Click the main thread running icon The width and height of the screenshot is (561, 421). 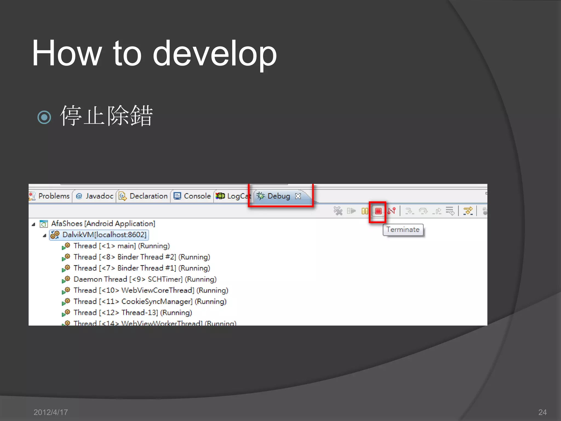click(x=66, y=246)
